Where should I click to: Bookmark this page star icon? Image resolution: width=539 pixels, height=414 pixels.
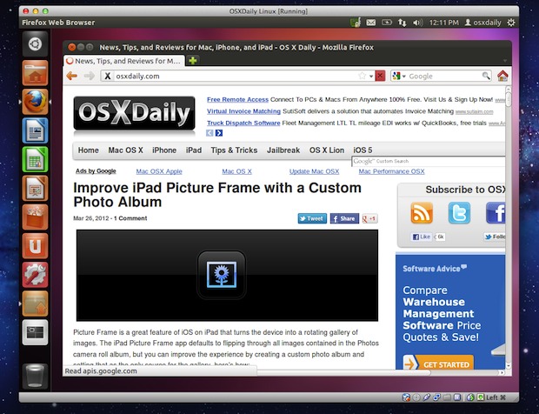pyautogui.click(x=362, y=76)
